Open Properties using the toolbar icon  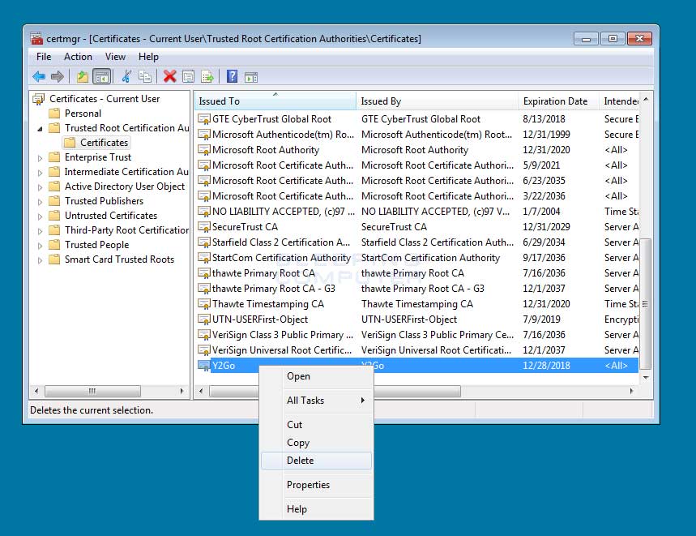[x=188, y=77]
